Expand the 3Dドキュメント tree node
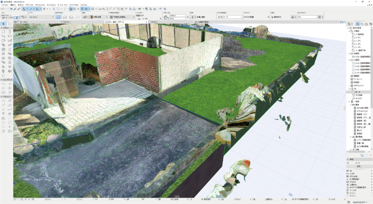This screenshot has height=204, width=373. pyautogui.click(x=349, y=86)
